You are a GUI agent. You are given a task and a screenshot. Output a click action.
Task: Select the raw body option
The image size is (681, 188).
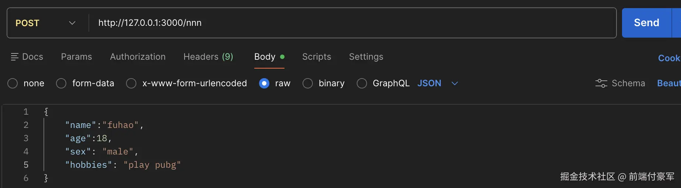[x=264, y=83]
